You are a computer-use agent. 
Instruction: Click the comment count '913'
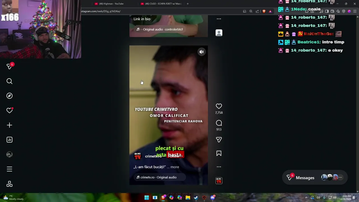pyautogui.click(x=219, y=129)
